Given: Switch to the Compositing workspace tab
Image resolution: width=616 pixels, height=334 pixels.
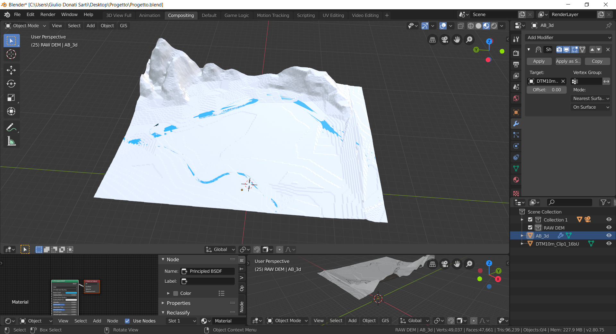Looking at the screenshot, I should 181,15.
